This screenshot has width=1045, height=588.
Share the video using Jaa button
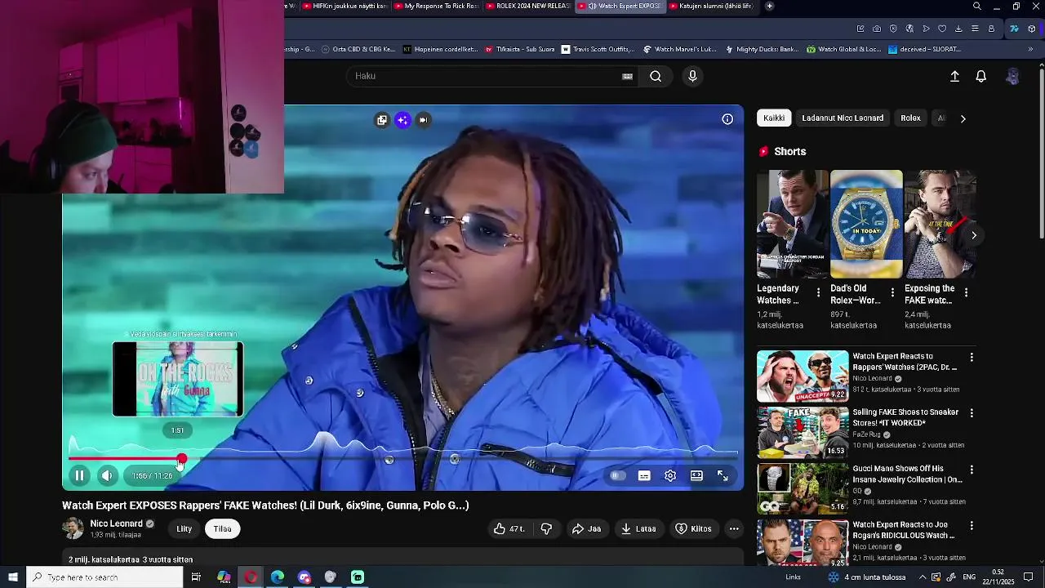tap(586, 528)
